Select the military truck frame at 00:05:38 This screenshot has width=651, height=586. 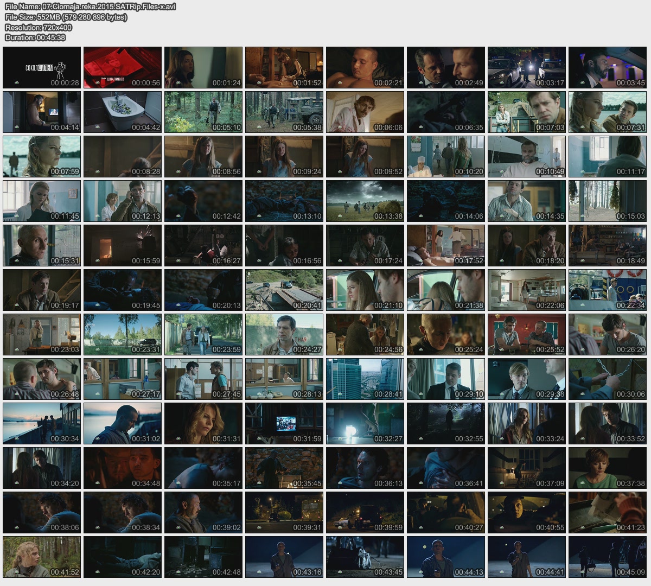[284, 112]
